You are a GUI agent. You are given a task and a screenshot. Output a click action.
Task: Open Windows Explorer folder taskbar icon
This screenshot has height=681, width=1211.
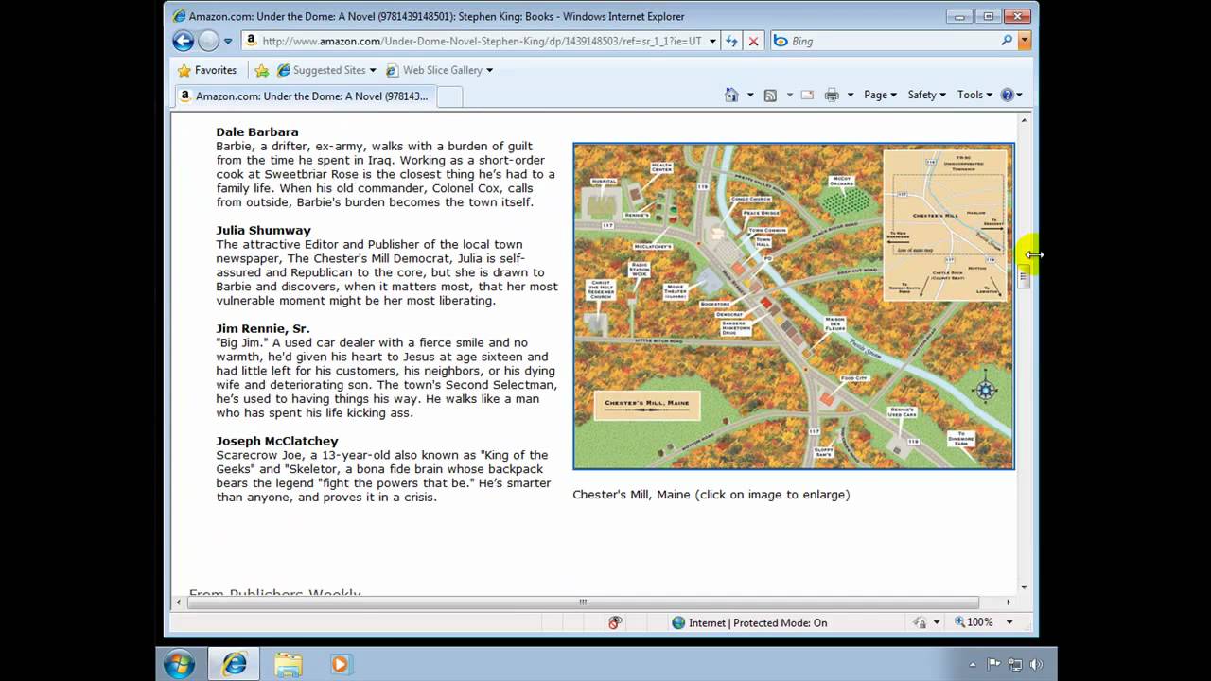[x=288, y=664]
